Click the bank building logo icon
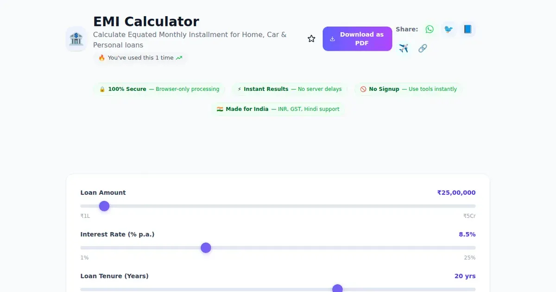556x292 pixels. tap(76, 39)
